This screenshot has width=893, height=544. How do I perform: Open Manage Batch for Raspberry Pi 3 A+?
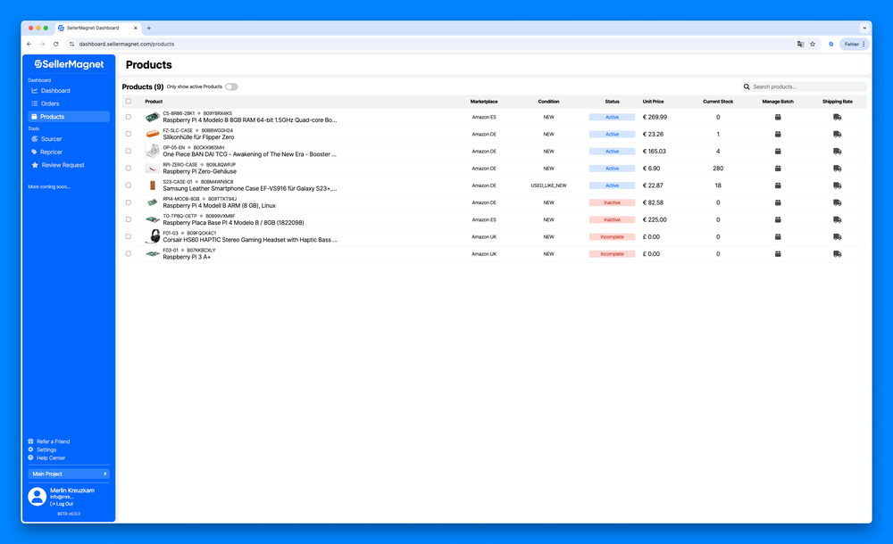[x=778, y=254]
